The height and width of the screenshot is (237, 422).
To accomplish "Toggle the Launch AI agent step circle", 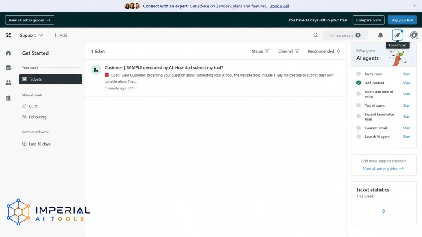I will [359, 137].
